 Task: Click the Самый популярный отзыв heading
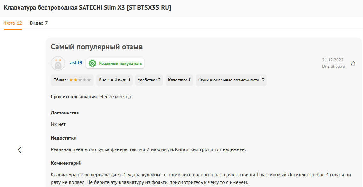97,47
